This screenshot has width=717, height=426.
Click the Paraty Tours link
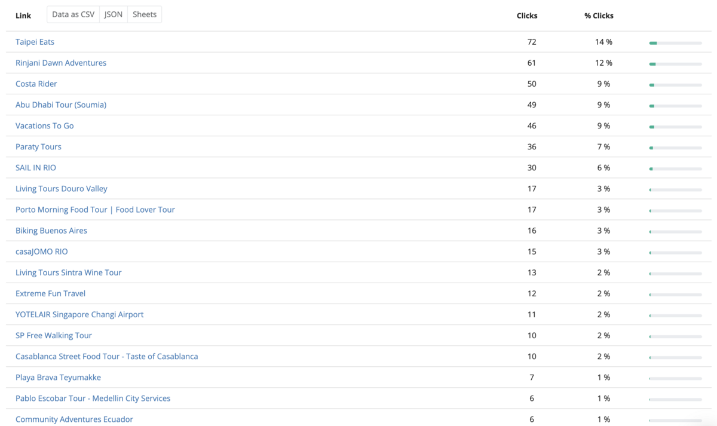click(x=38, y=146)
